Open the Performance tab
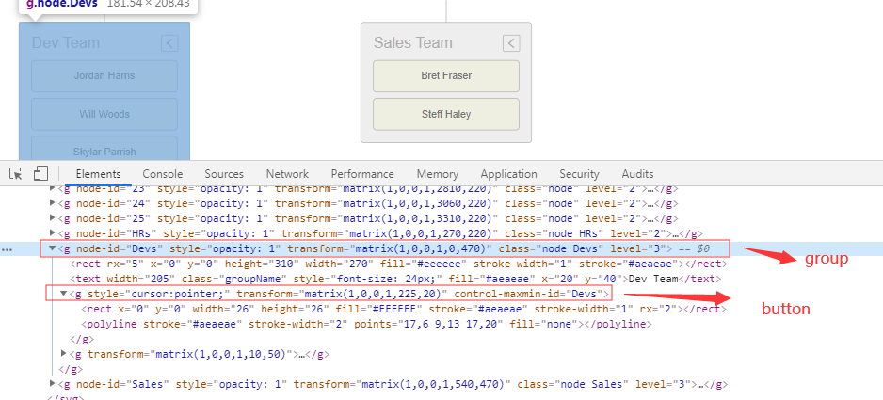Viewport: 883px width, 400px height. coord(362,174)
